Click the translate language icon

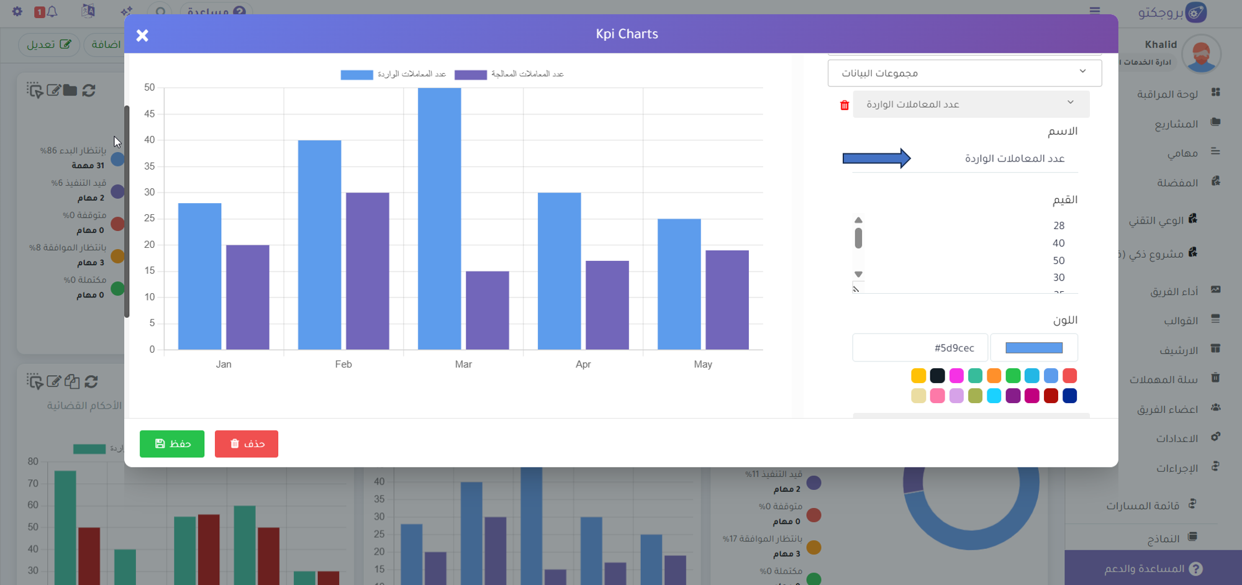point(88,11)
